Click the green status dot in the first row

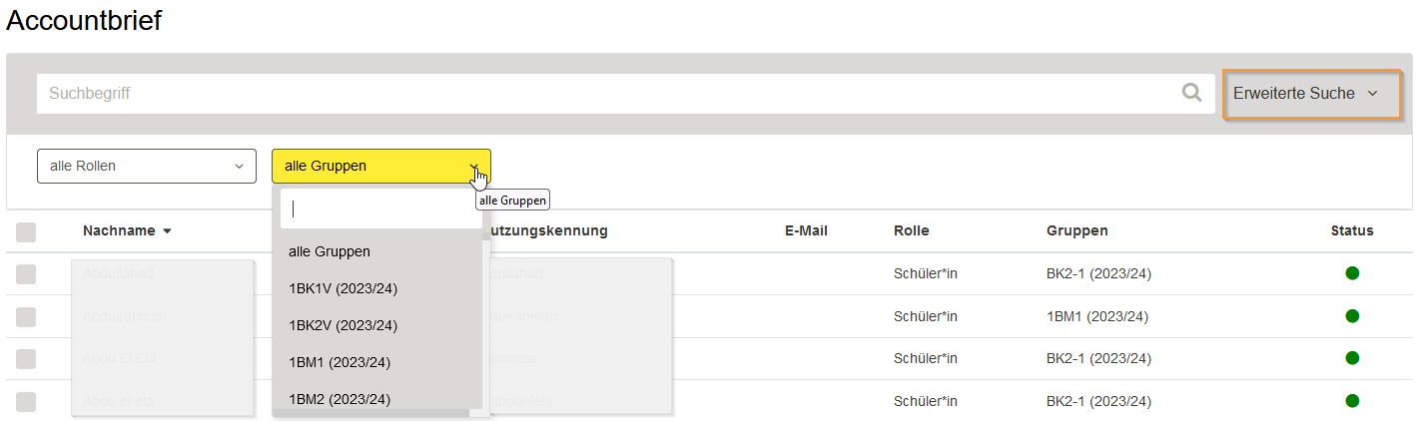[x=1352, y=273]
